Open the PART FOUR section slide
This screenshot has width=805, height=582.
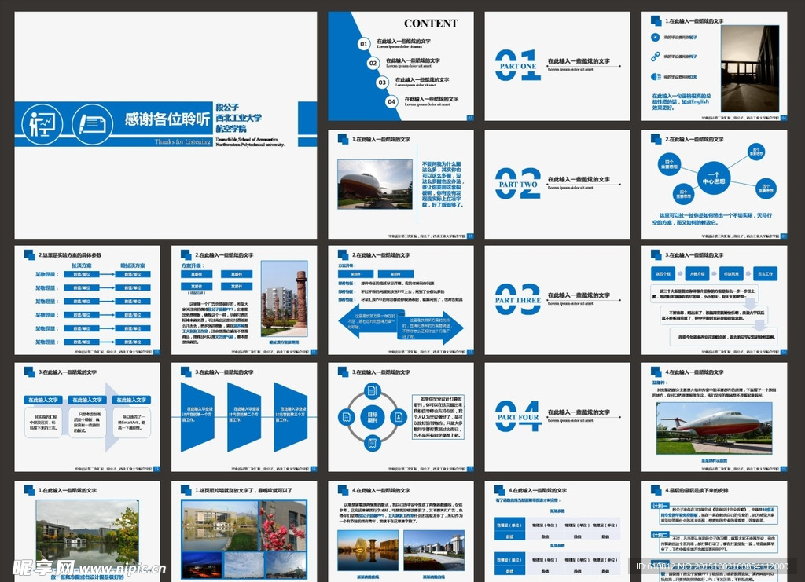[x=557, y=417]
